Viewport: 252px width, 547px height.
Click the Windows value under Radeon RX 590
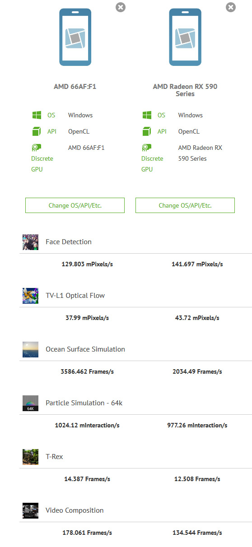[191, 116]
